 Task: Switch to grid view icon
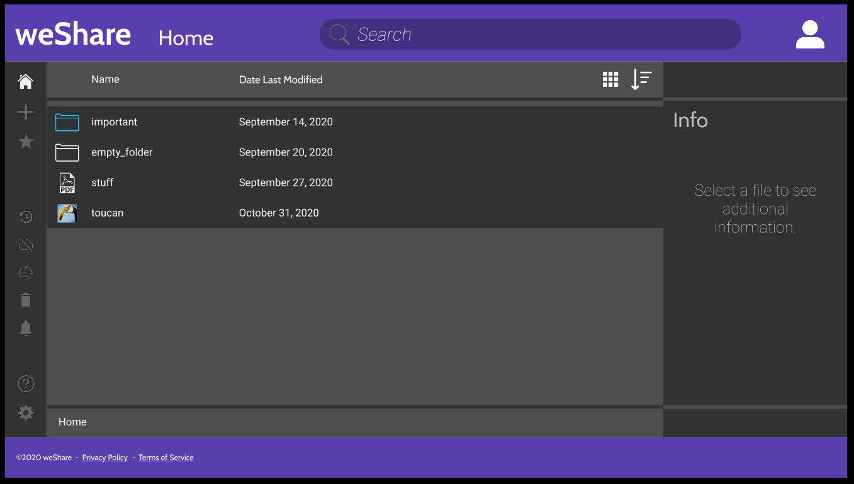pos(610,79)
